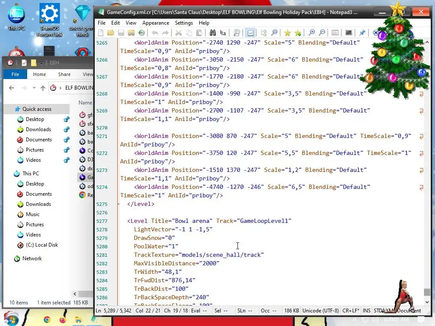Expand Explorer recent locations dropdown arrow
The image size is (435, 326).
pyautogui.click(x=34, y=88)
